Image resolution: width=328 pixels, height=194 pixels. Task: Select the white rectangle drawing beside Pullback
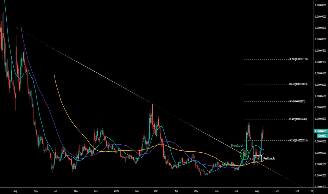click(x=257, y=158)
